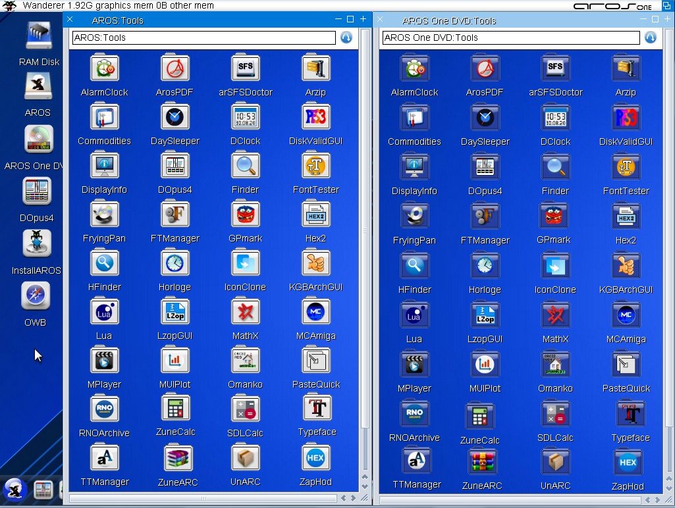Select DiskValidGUI in AROS One DVD:Tools window
This screenshot has width=675, height=508.
click(626, 117)
